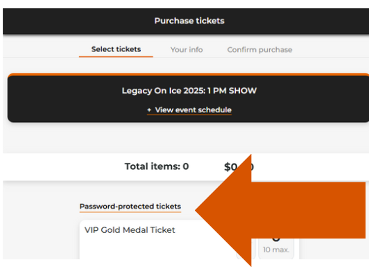Open the Password-protected tickets heading

click(x=130, y=207)
